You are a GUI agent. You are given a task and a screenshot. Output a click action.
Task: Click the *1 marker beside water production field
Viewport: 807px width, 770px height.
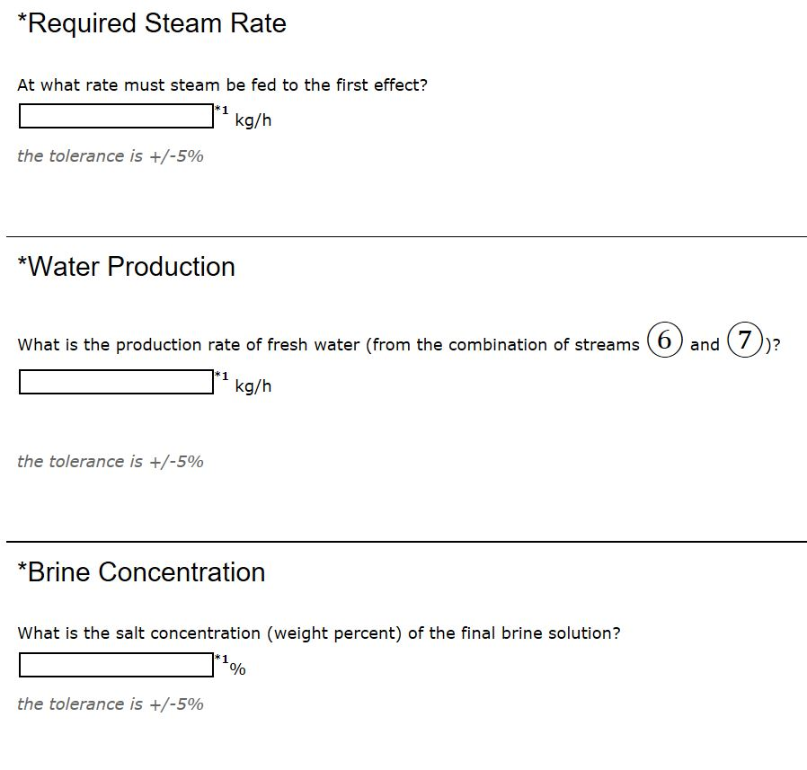pyautogui.click(x=221, y=376)
